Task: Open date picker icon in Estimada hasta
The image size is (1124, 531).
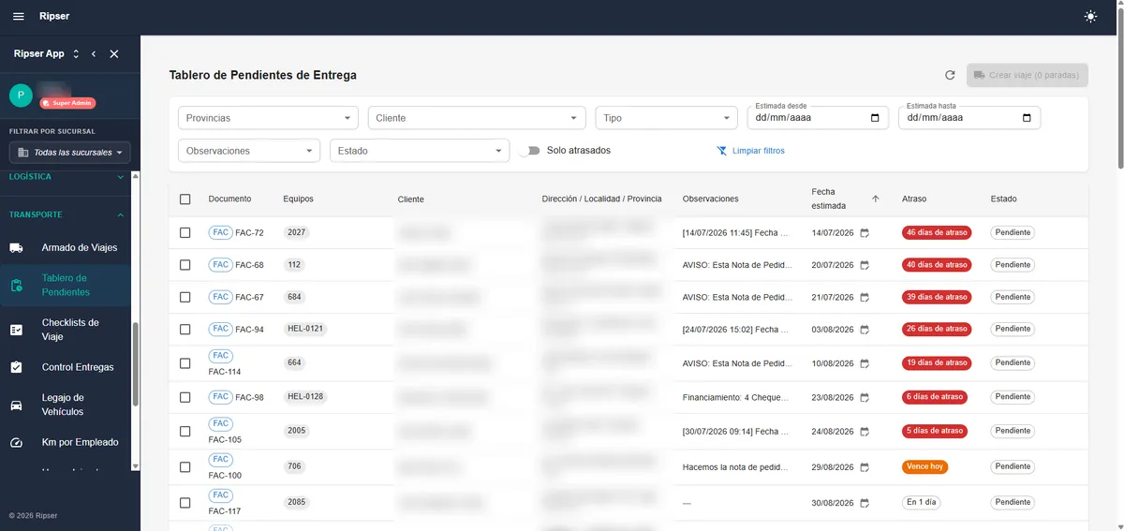Action: coord(1027,118)
